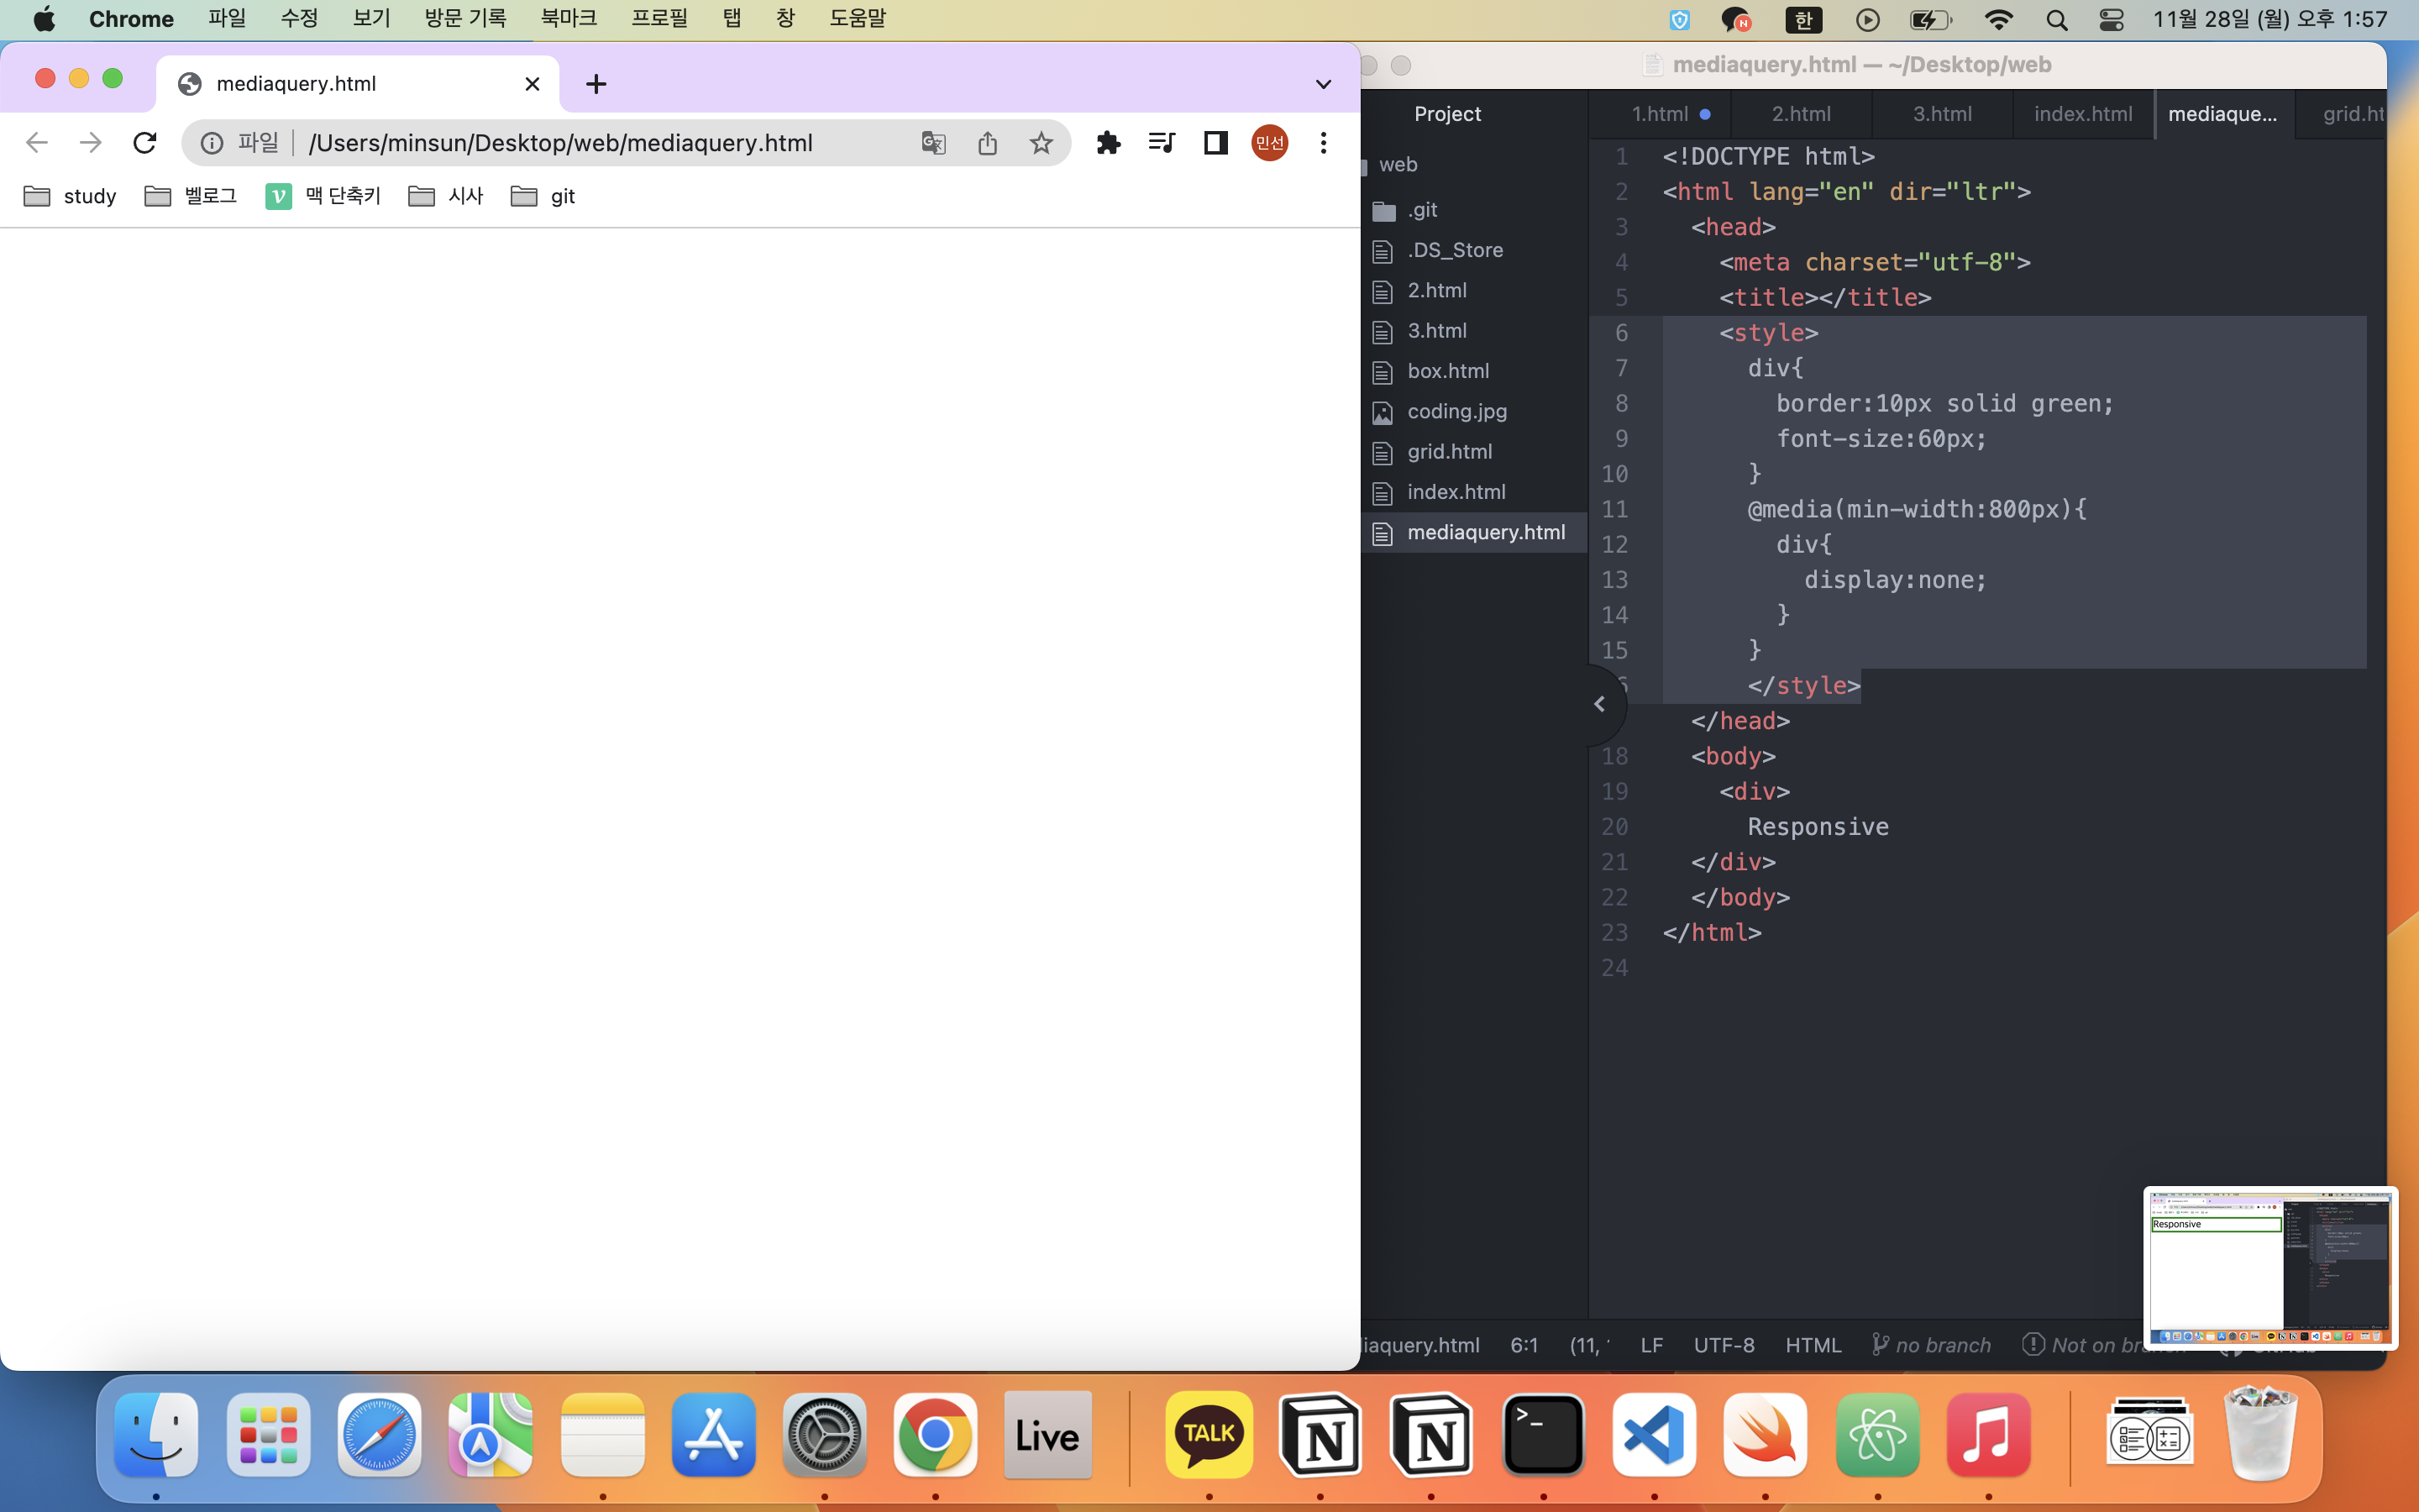2419x1512 pixels.
Task: Open Spotlight search in menu bar
Action: (2056, 19)
